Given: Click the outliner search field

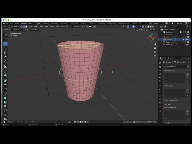Looking at the screenshot, I should pos(177,26).
